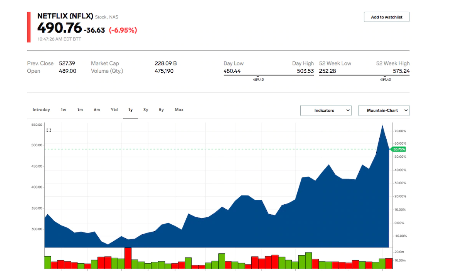Click the tallest red volume bar
The width and height of the screenshot is (450, 274).
(x=128, y=258)
